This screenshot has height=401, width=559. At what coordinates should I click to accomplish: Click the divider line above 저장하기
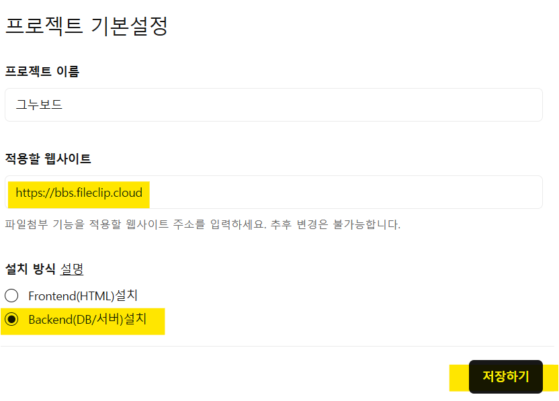279,347
